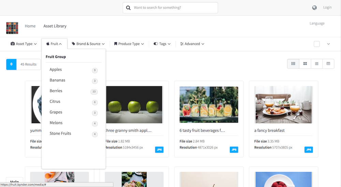Focus the search input field
This screenshot has height=187, width=341.
pyautogui.click(x=170, y=8)
